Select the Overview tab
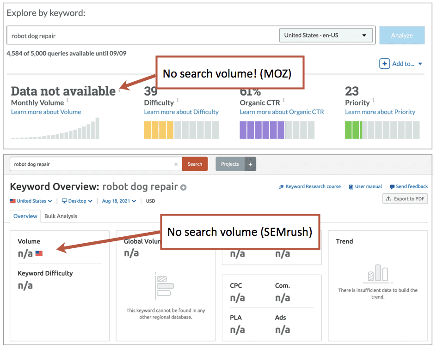 tap(25, 216)
